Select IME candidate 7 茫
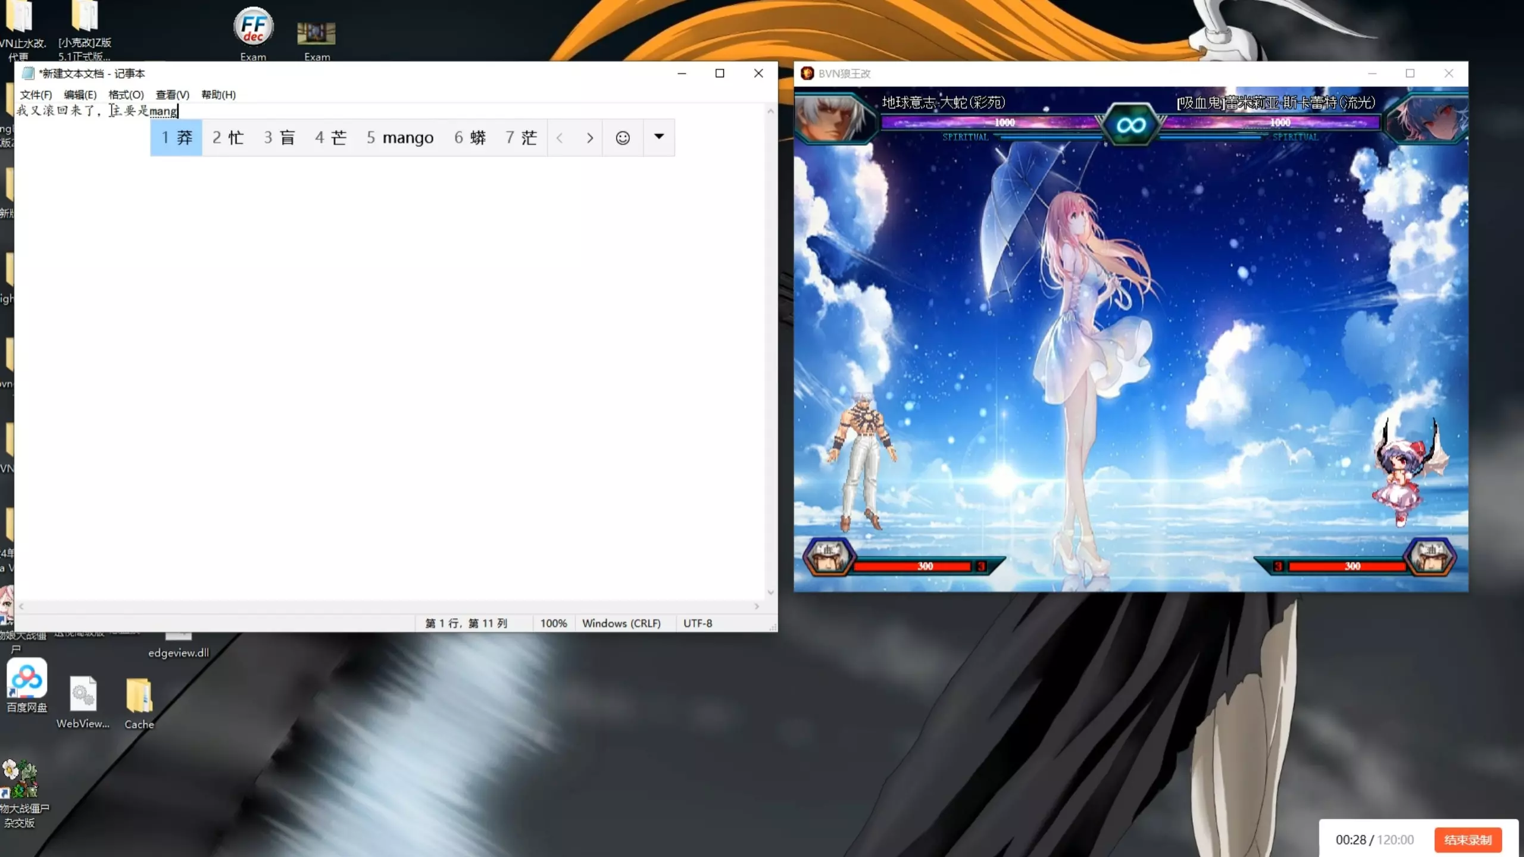 (521, 138)
